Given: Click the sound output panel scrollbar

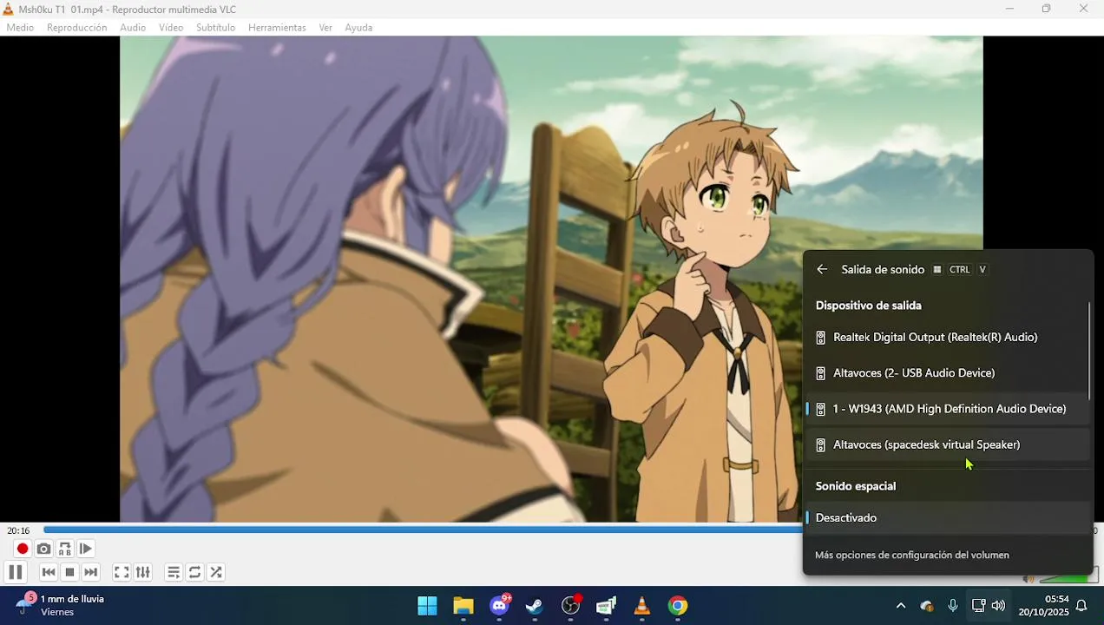Looking at the screenshot, I should pos(1089,352).
